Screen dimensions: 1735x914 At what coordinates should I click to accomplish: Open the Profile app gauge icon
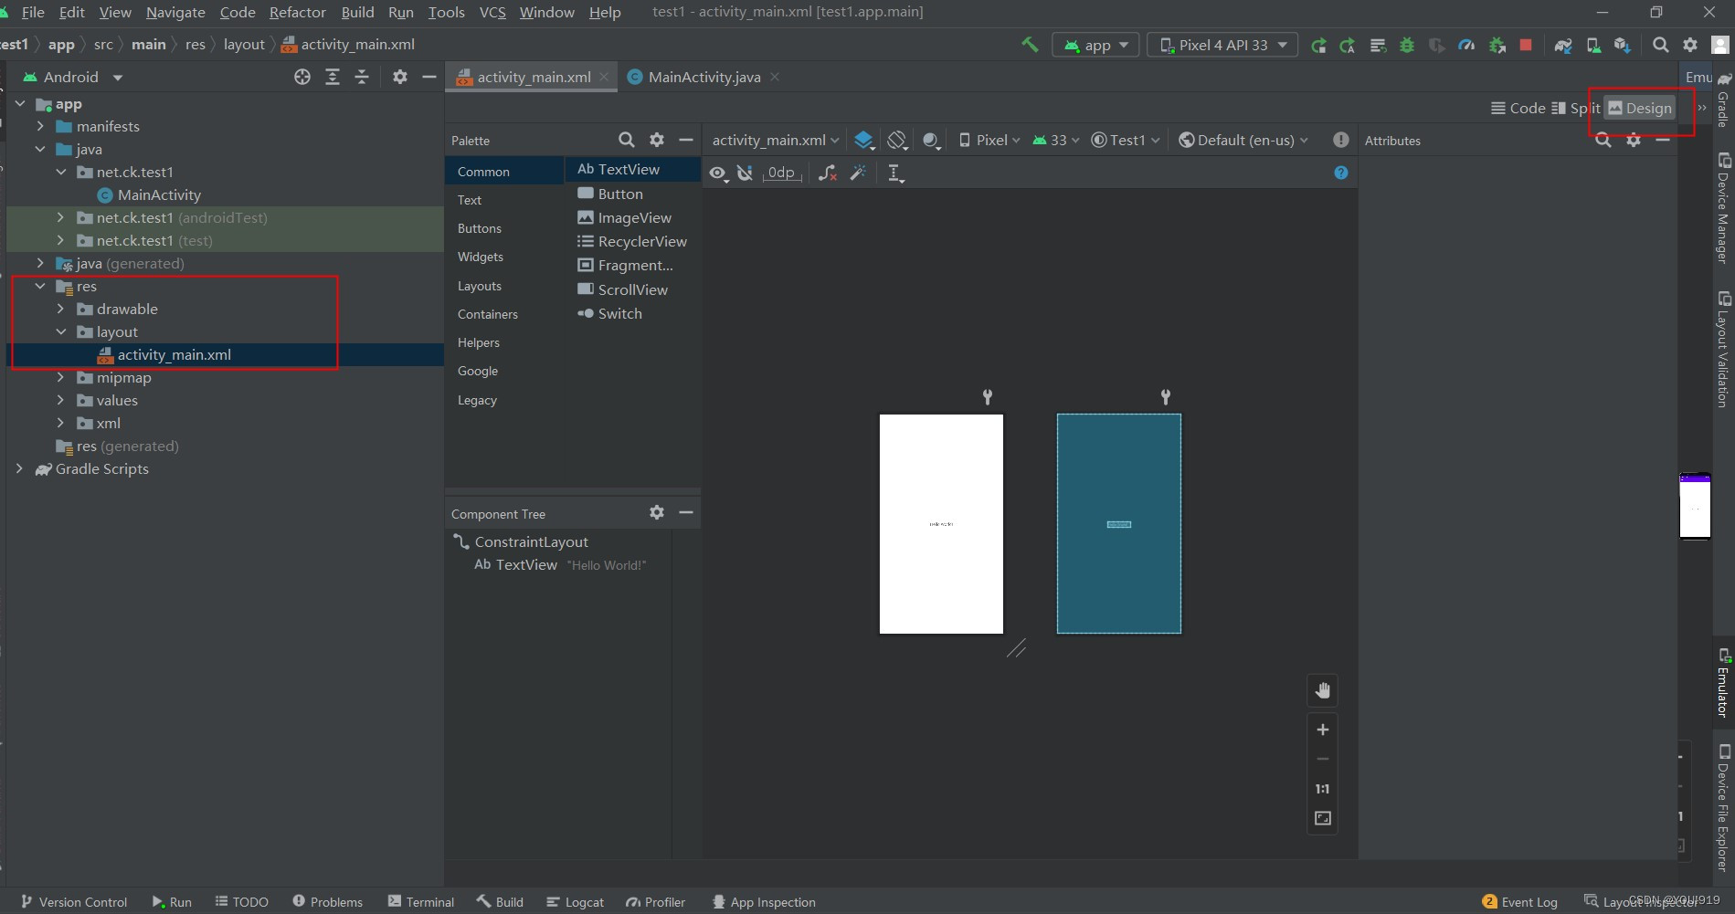click(x=1466, y=46)
